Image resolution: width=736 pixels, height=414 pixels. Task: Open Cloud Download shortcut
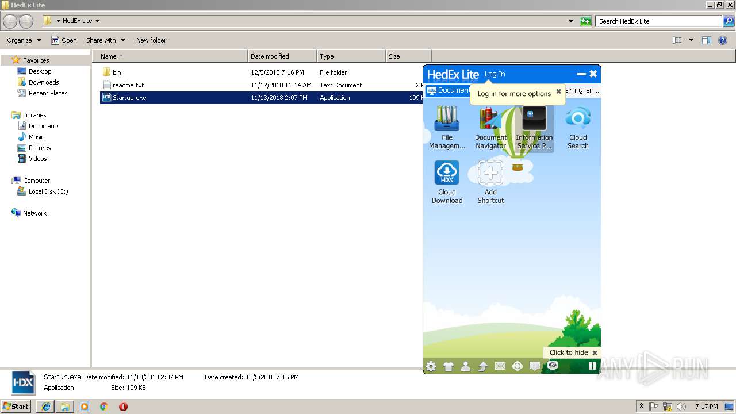tap(447, 182)
